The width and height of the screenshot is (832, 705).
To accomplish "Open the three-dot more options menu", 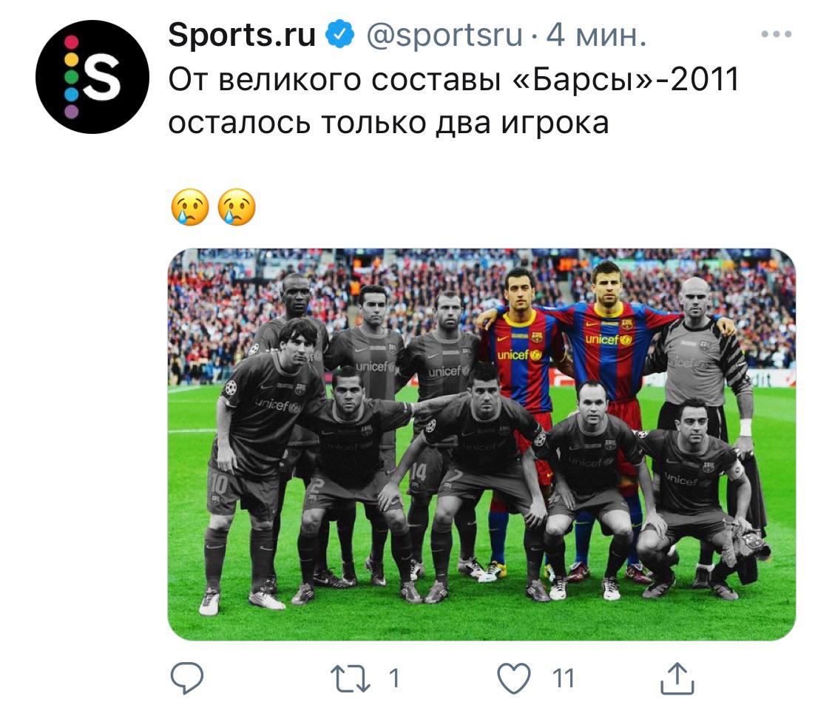I will click(x=776, y=35).
